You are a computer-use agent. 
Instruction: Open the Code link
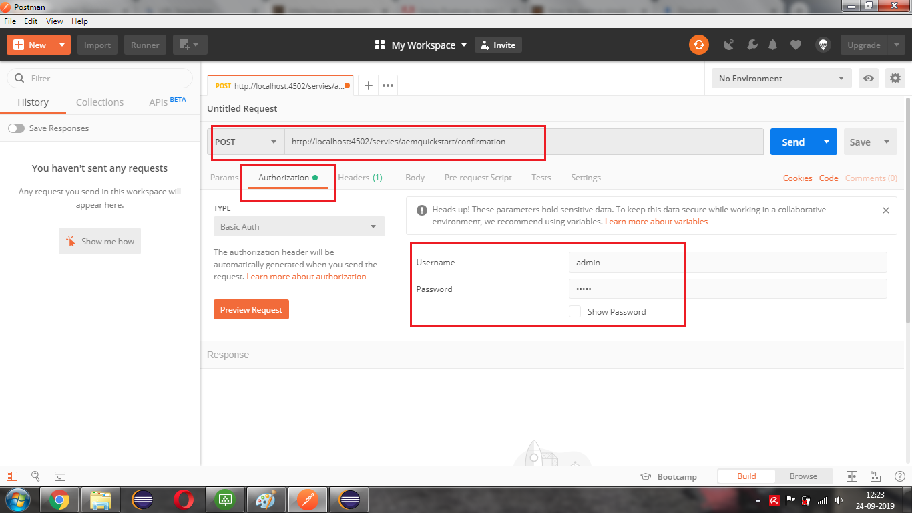(829, 178)
